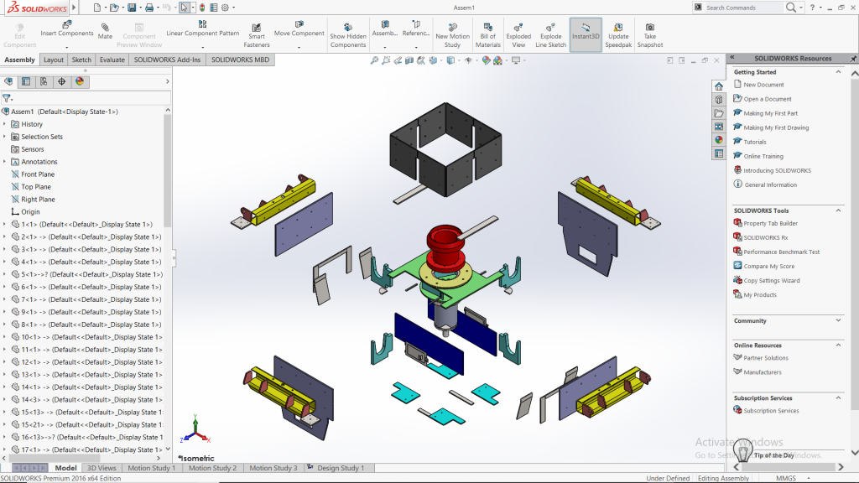Toggle the Instant3D button

point(586,34)
